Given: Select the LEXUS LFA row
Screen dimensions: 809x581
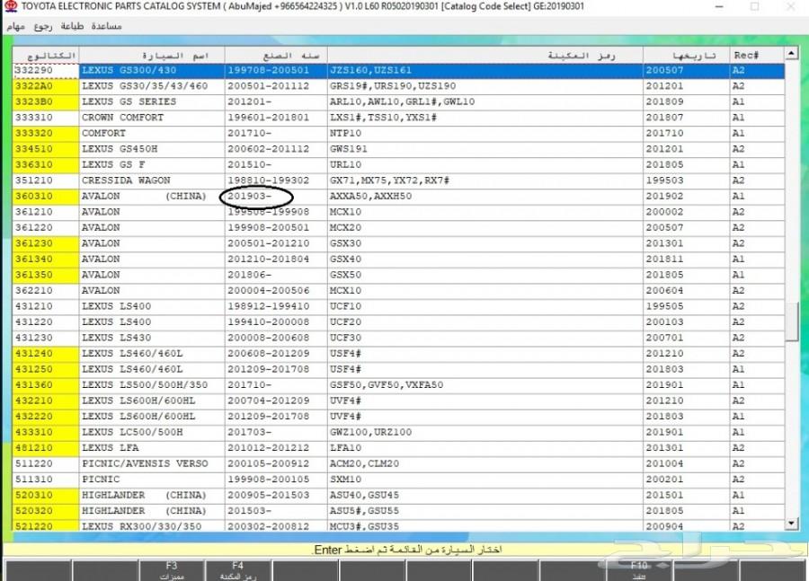Looking at the screenshot, I should tap(398, 447).
